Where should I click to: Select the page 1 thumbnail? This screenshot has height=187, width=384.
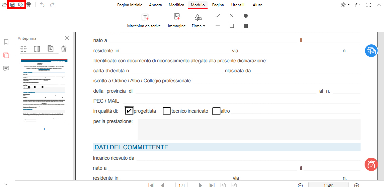[x=44, y=92]
